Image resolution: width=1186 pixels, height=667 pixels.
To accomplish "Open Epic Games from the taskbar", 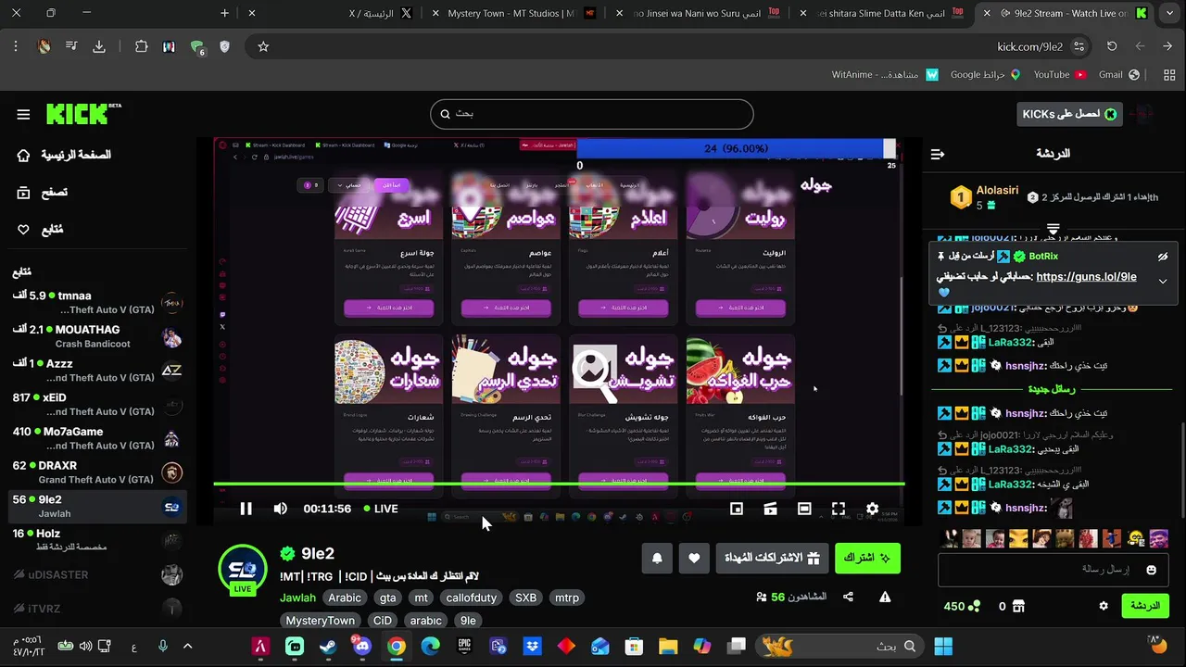I will 464,647.
